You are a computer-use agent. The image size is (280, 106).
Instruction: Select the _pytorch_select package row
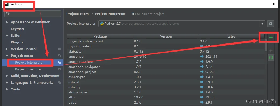[166, 46]
